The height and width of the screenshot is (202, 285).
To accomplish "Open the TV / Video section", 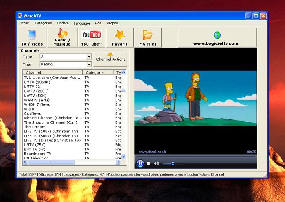I will click(32, 37).
